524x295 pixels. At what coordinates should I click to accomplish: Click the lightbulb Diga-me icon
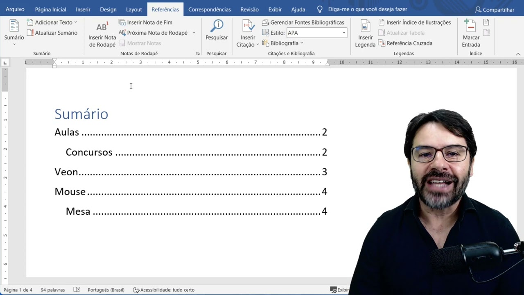pyautogui.click(x=320, y=9)
